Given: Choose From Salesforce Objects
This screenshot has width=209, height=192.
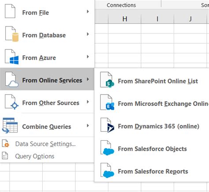Looking at the screenshot, I should point(152,148).
